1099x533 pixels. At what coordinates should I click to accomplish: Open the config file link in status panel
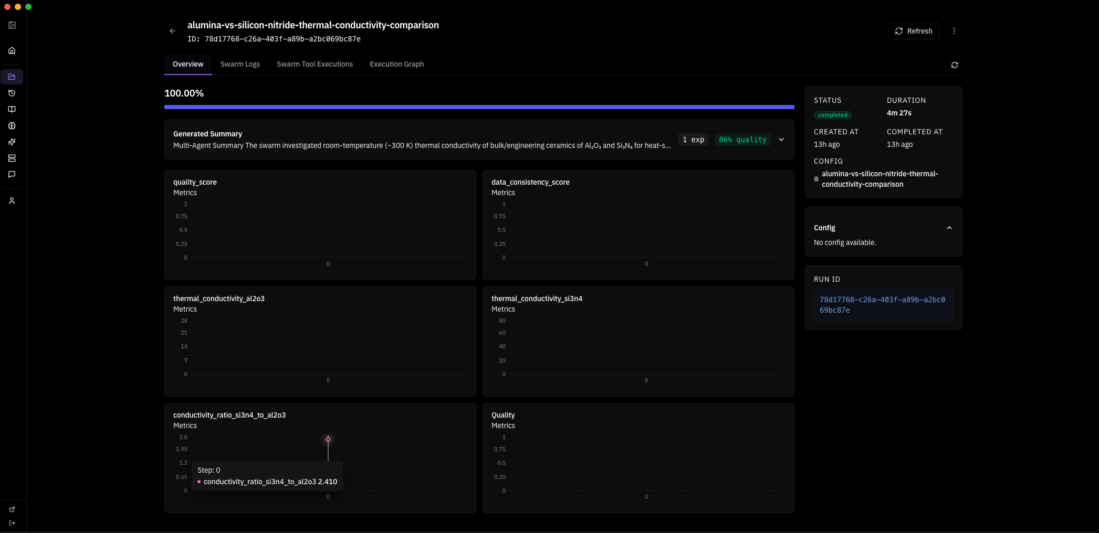880,179
